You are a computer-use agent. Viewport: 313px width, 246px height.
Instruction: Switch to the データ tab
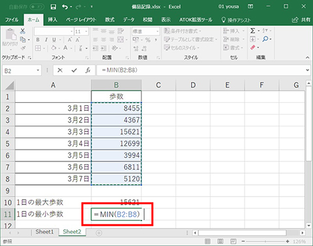[x=128, y=20]
